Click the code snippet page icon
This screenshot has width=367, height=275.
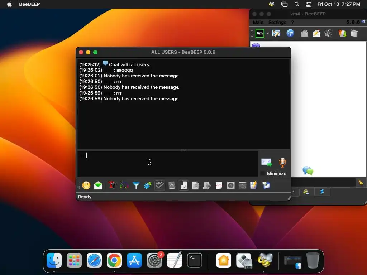pyautogui.click(x=219, y=186)
